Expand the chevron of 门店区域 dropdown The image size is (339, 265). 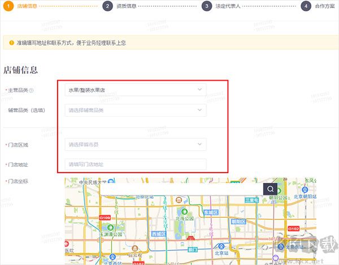click(200, 144)
